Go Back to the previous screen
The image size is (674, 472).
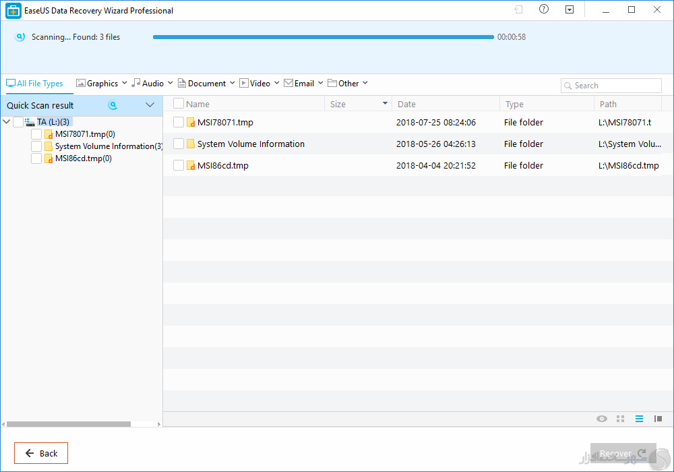click(x=41, y=453)
